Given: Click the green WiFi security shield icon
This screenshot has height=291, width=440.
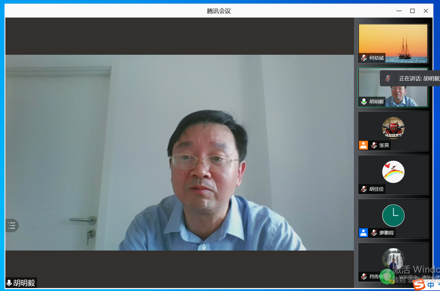Looking at the screenshot, I should point(387,276).
